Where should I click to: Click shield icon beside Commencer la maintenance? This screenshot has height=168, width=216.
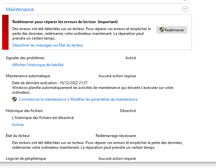coord(15,99)
